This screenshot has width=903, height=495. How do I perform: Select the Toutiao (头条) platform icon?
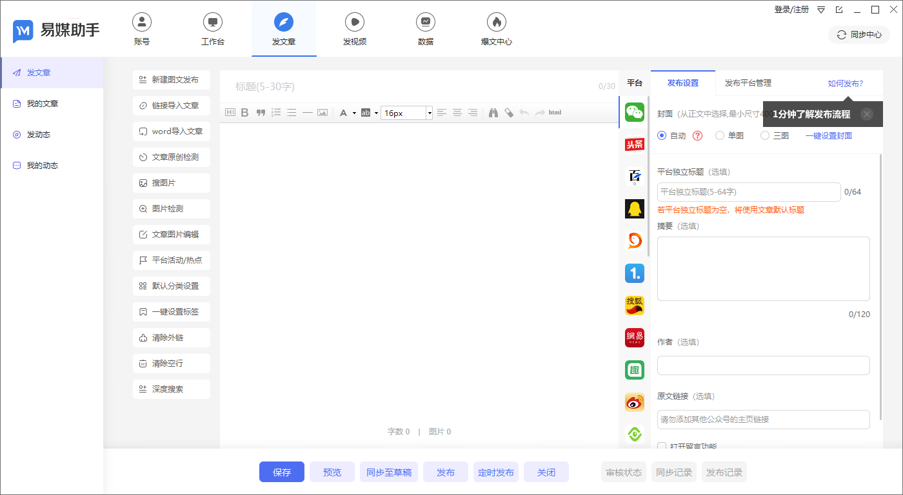tap(635, 144)
